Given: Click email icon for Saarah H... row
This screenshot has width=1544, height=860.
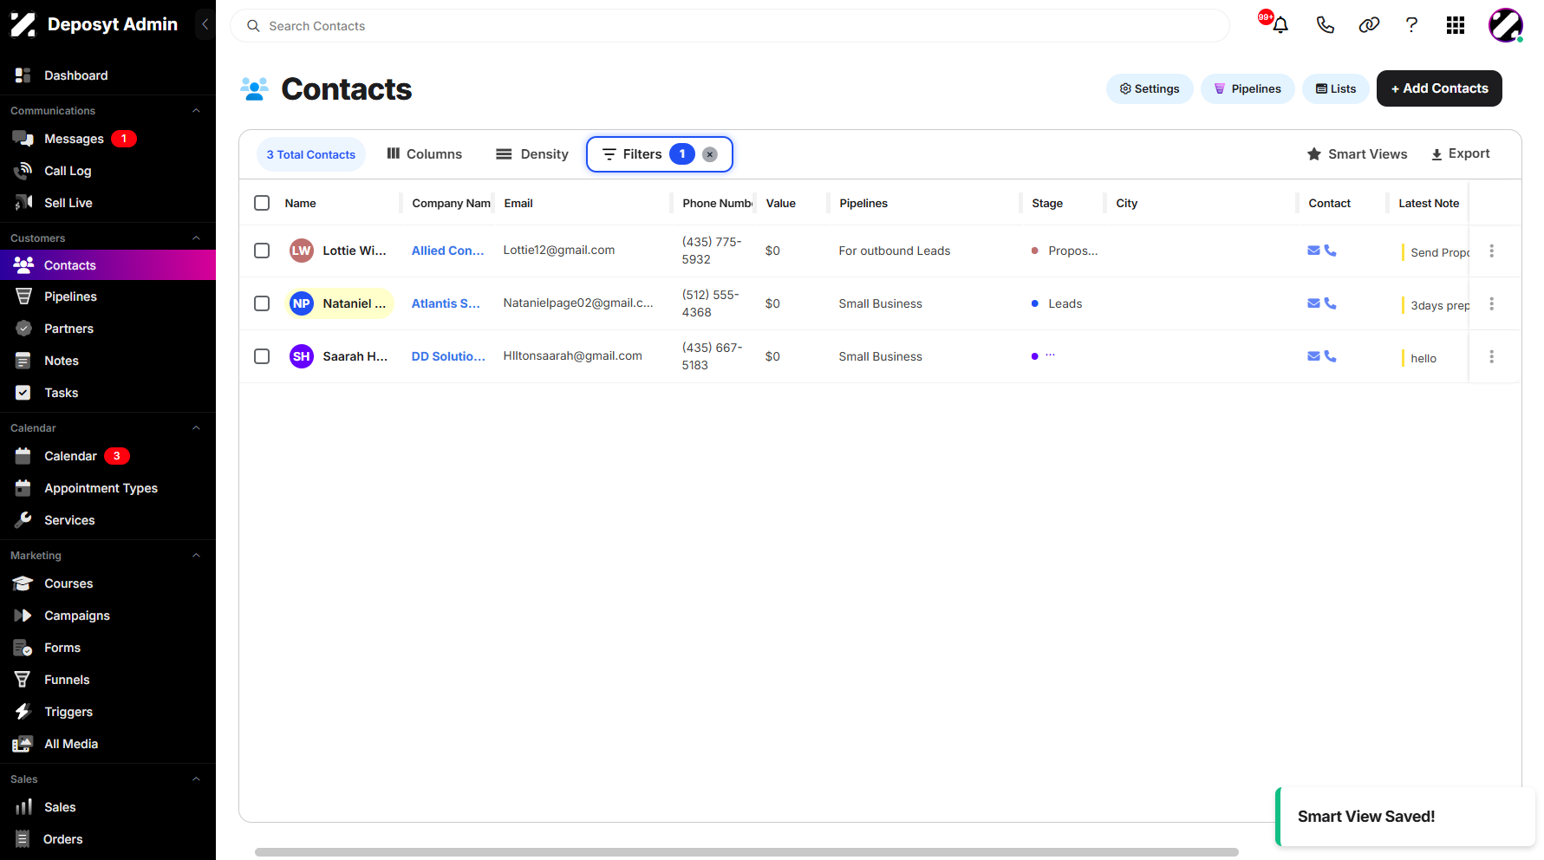Looking at the screenshot, I should 1313,356.
